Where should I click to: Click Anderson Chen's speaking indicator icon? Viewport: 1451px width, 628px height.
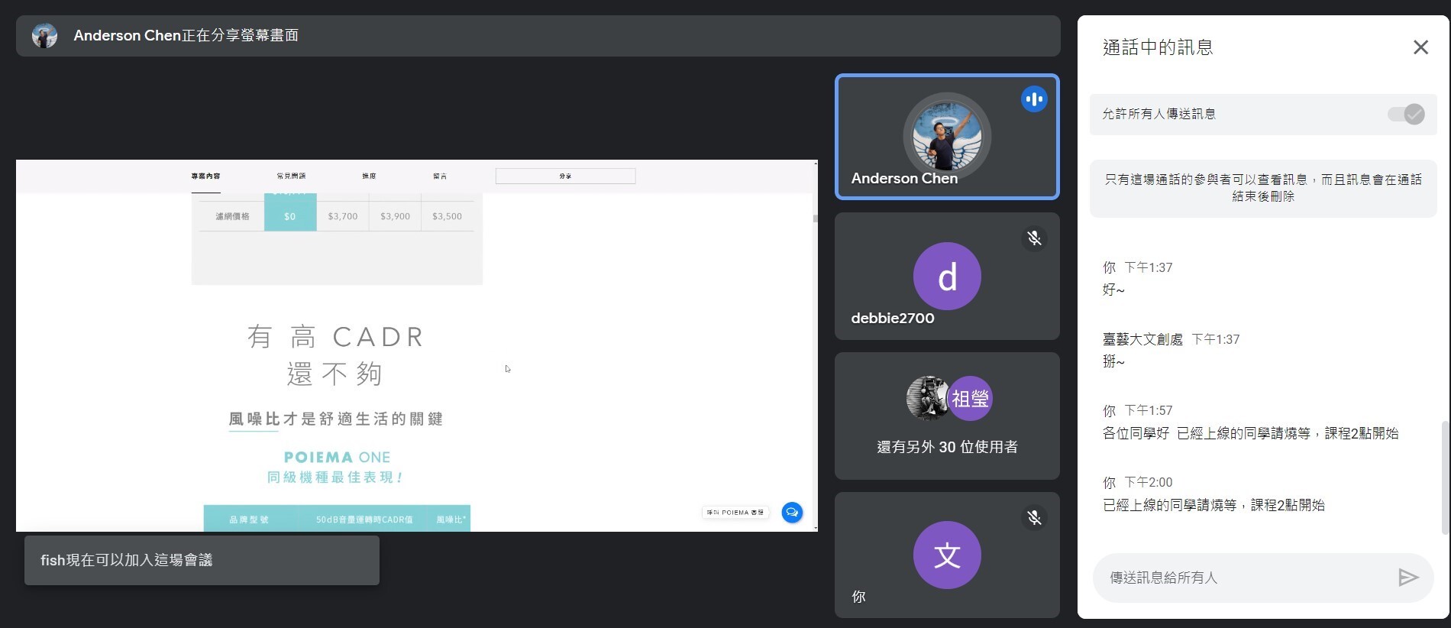[1034, 99]
